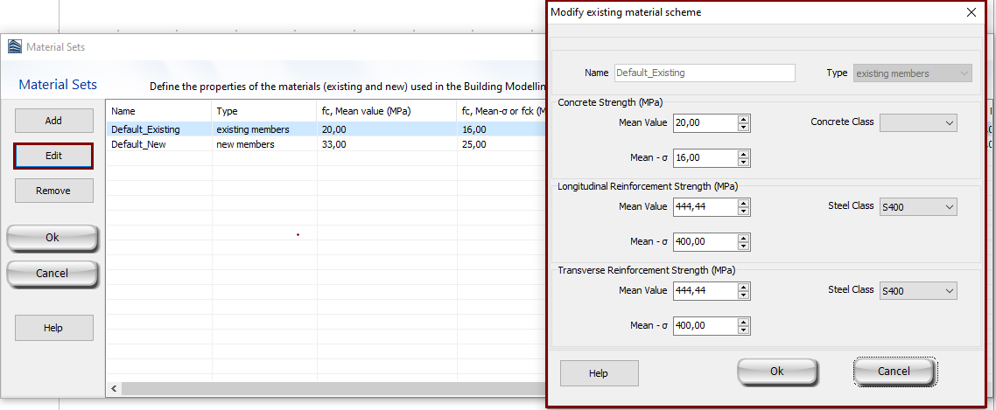The width and height of the screenshot is (996, 410).
Task: Click the Edit button
Action: [53, 155]
